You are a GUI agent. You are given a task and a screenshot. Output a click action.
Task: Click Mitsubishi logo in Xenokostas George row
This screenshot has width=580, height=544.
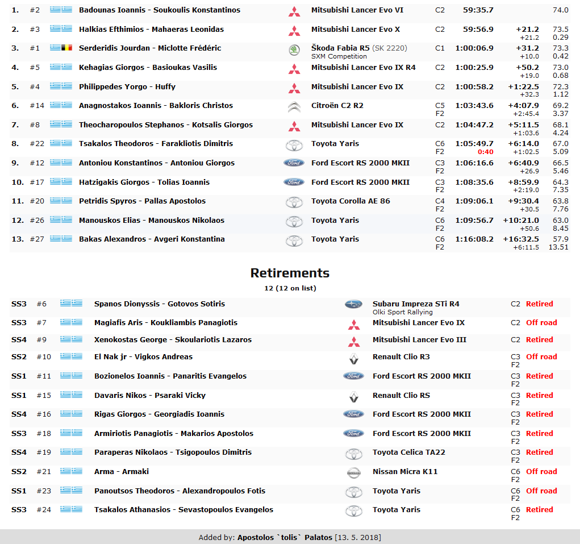[354, 342]
